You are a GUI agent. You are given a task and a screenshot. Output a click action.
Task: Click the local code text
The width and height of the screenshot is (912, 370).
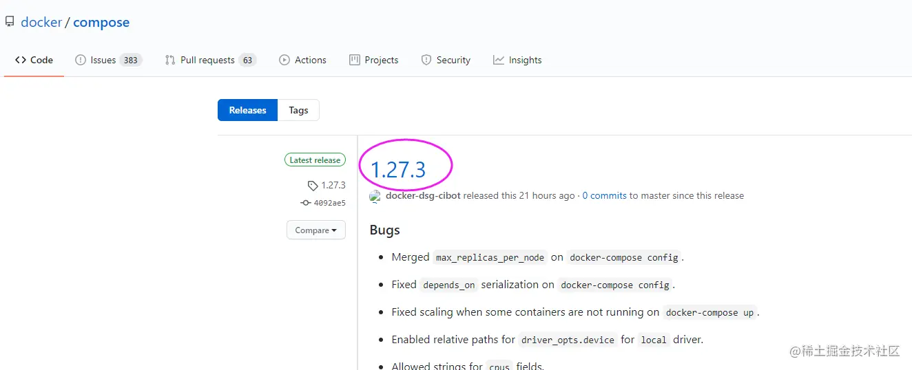click(x=654, y=340)
